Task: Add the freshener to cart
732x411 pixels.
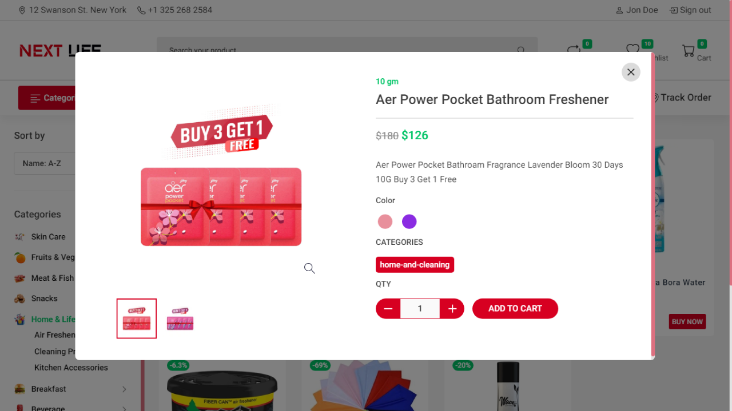Action: click(515, 309)
